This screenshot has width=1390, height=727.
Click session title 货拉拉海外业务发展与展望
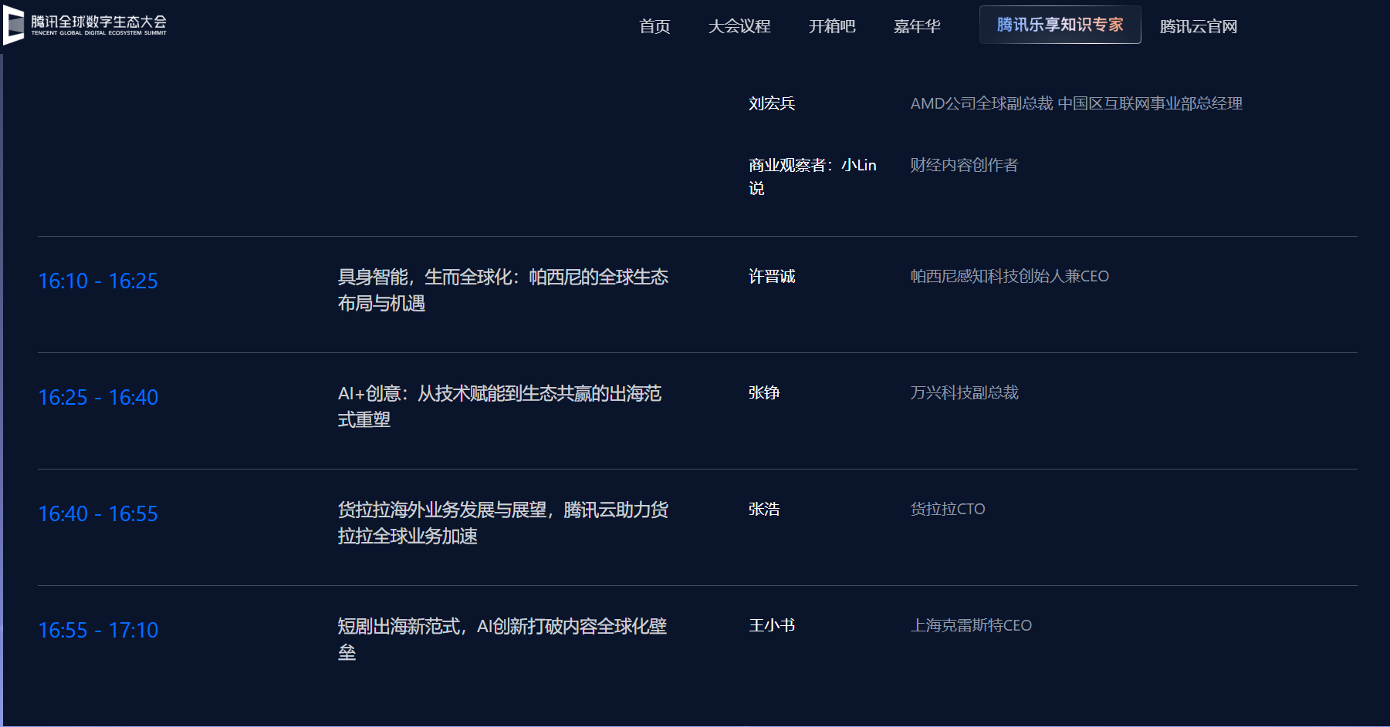tap(503, 523)
